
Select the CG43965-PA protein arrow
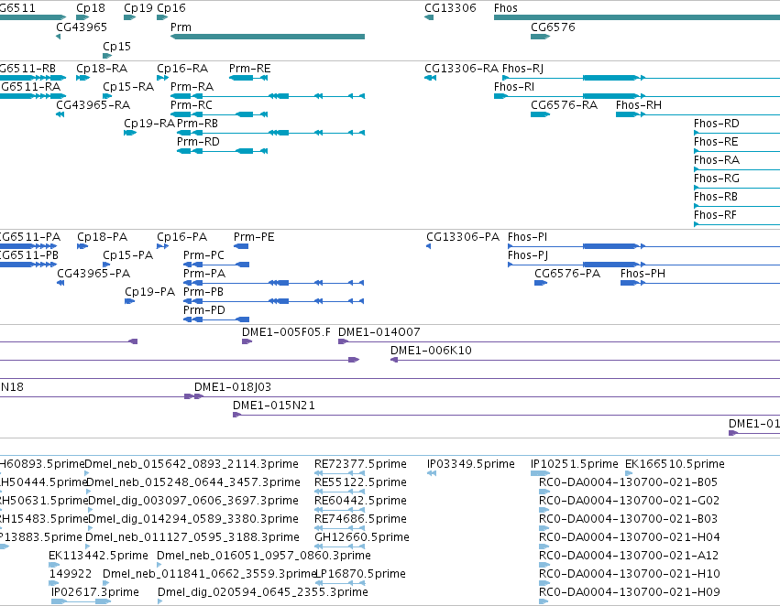(60, 283)
